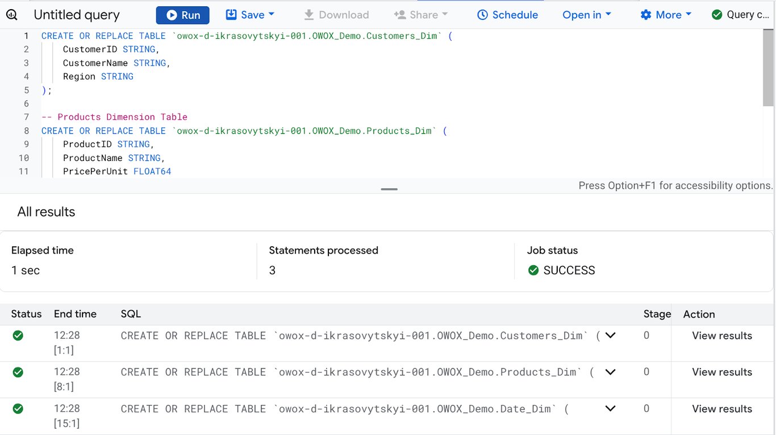This screenshot has width=776, height=435.
Task: View results for the Date_Dim statement
Action: coord(721,409)
